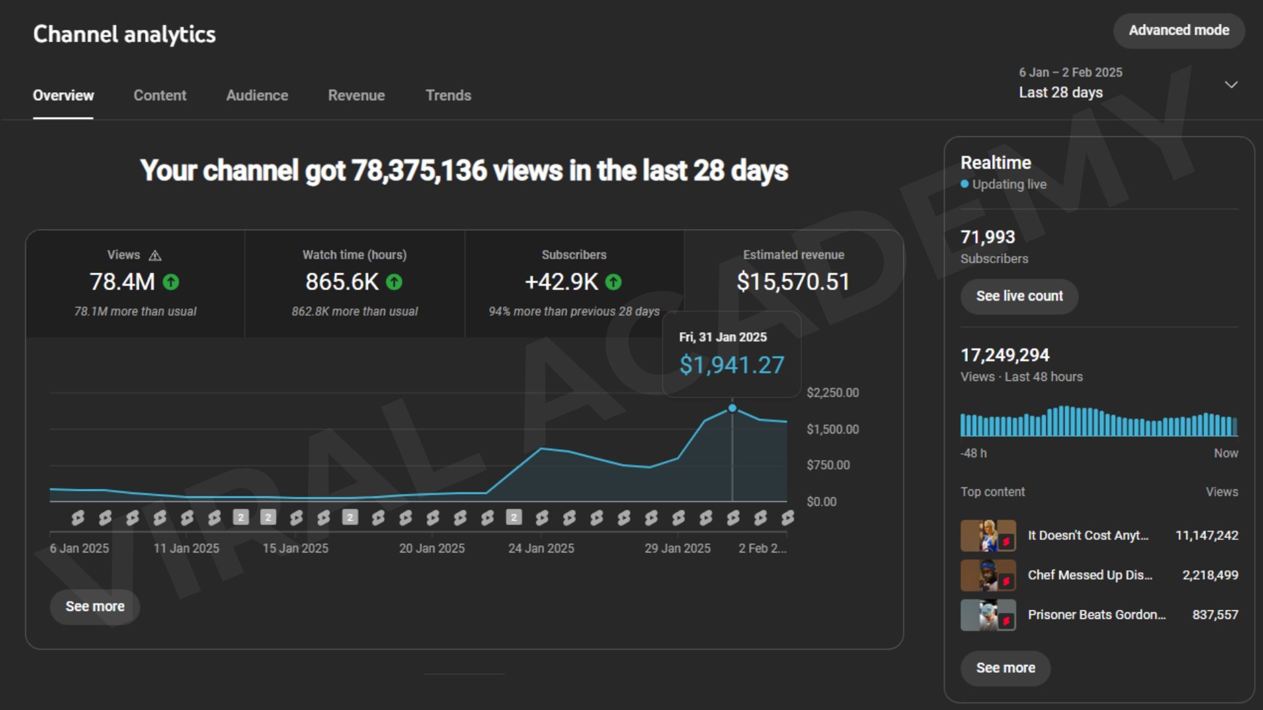
Task: Click the '2' uploads badge above 24 Jan 2025
Action: pyautogui.click(x=514, y=517)
